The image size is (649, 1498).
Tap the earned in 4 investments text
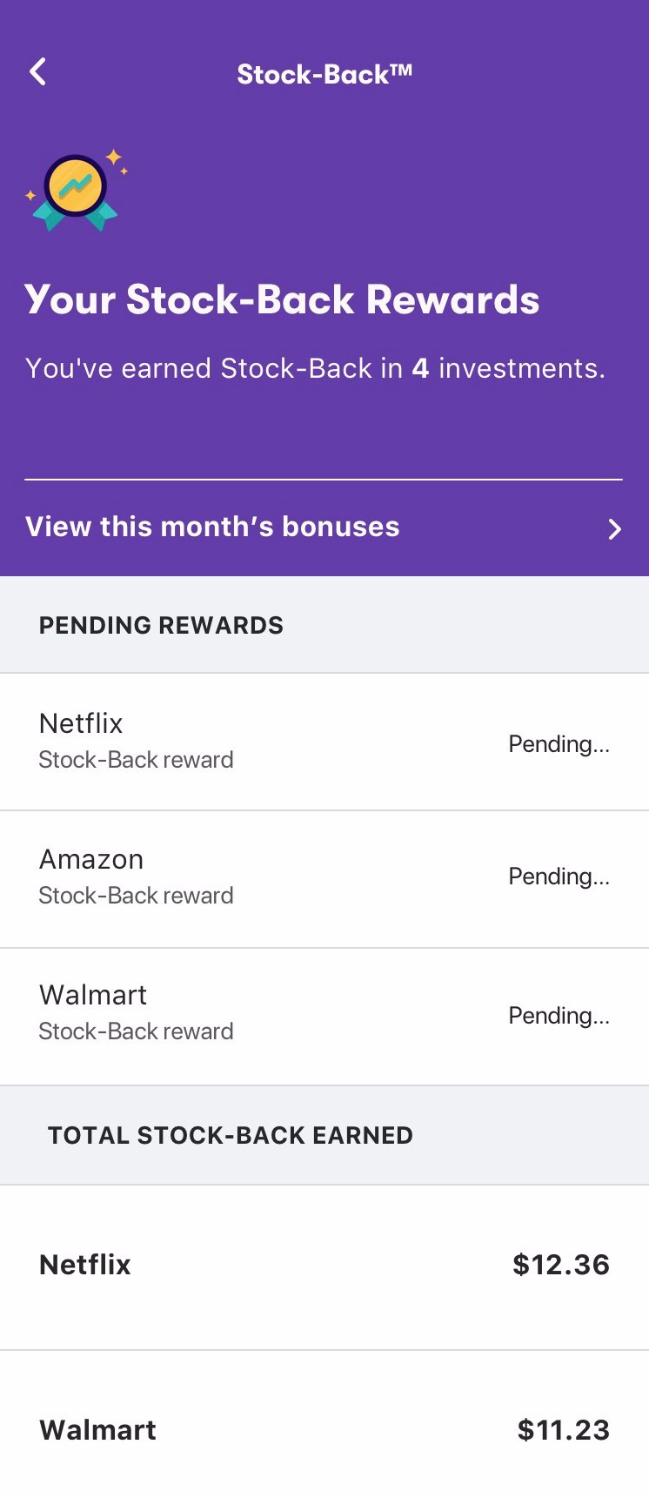pyautogui.click(x=315, y=368)
